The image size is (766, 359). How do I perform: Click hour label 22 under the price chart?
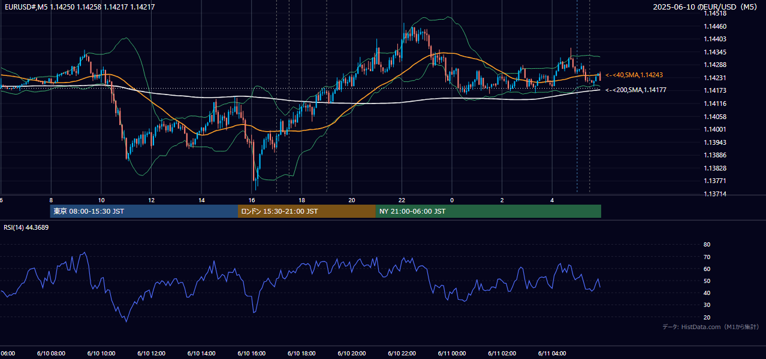402,200
